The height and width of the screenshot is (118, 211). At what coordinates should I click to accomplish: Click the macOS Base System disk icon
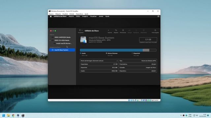83,40
